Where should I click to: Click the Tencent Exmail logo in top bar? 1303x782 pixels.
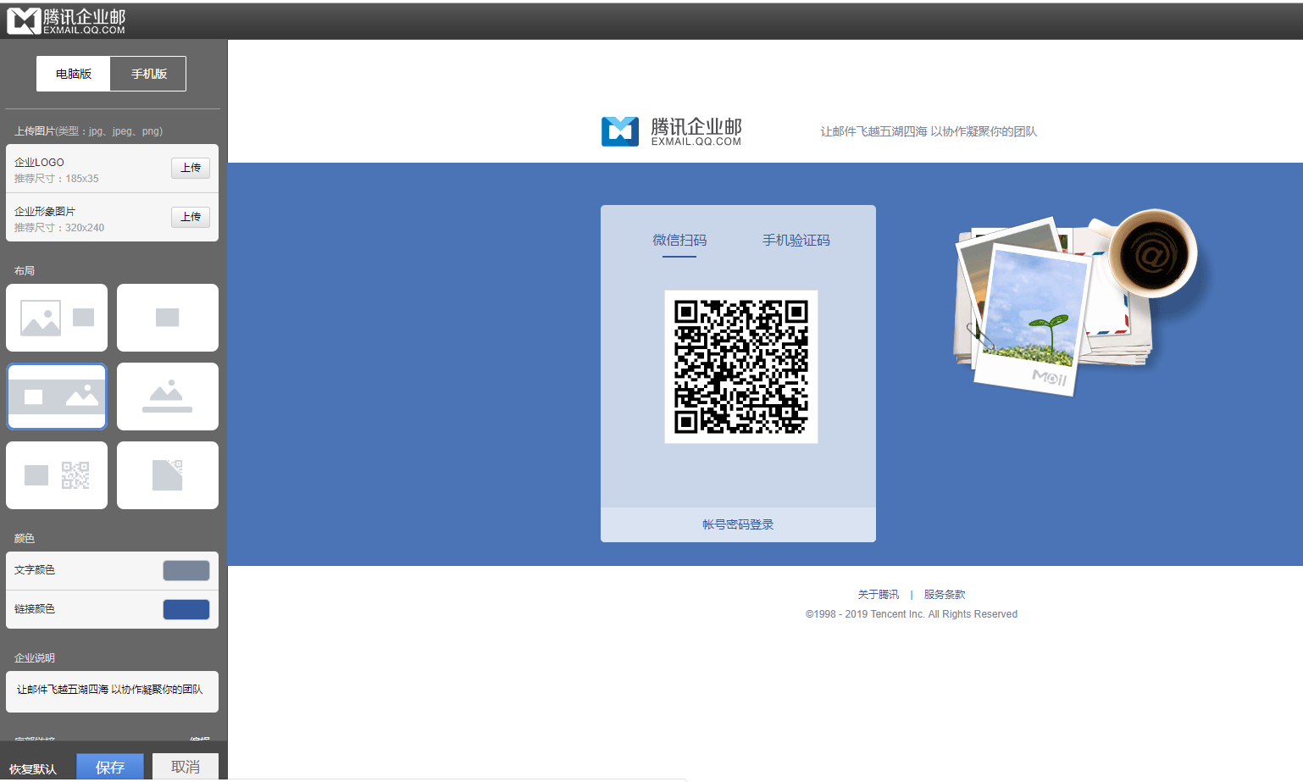pyautogui.click(x=66, y=20)
